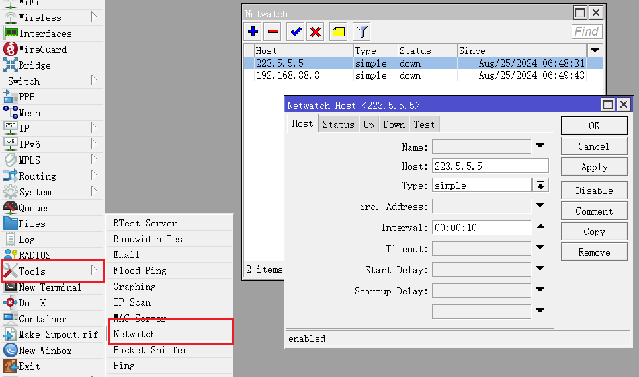Viewport: 639px width, 377px height.
Task: Click the Disable button
Action: 594,191
